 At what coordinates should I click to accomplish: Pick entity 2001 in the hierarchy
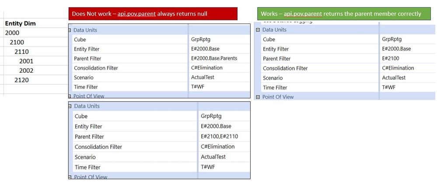pos(26,61)
